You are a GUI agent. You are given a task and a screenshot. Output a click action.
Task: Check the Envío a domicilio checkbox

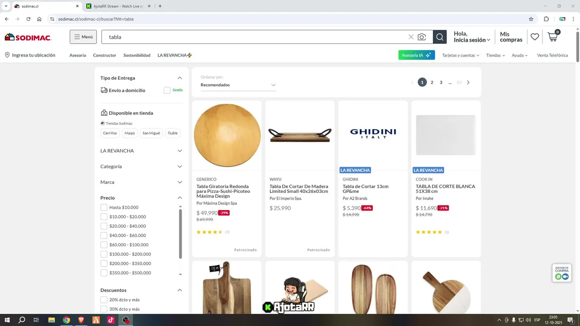[x=167, y=90]
